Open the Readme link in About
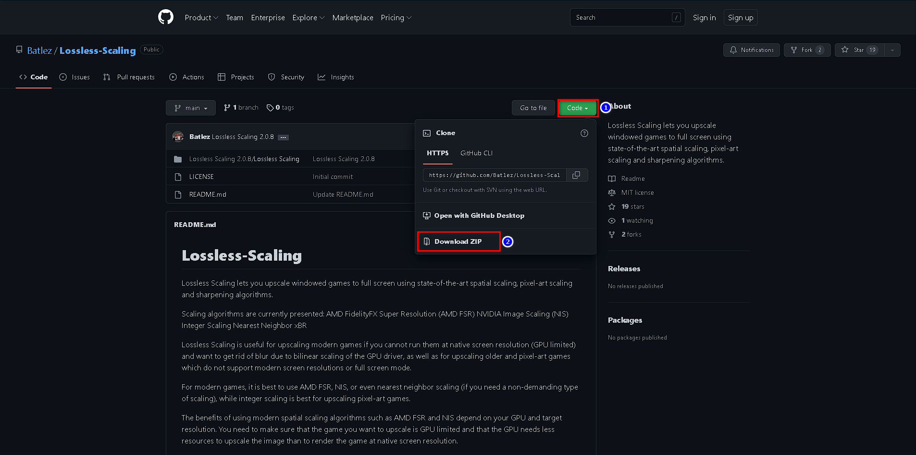The width and height of the screenshot is (916, 455). tap(626, 178)
